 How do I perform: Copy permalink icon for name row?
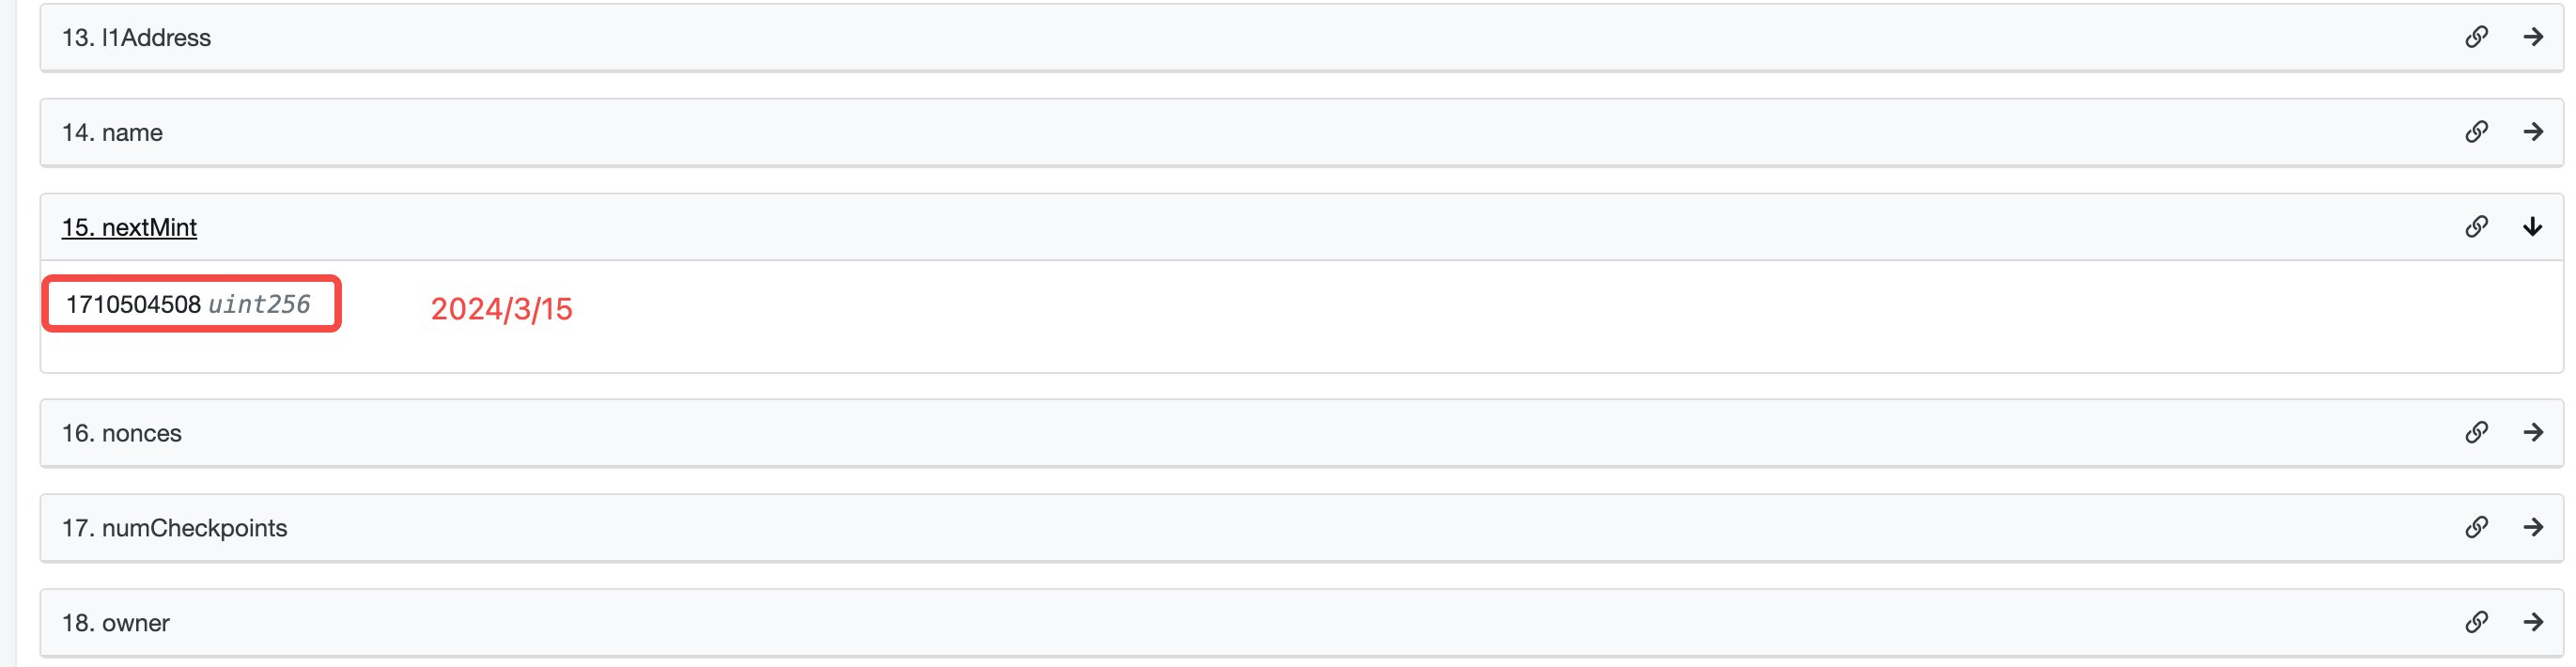2476,132
